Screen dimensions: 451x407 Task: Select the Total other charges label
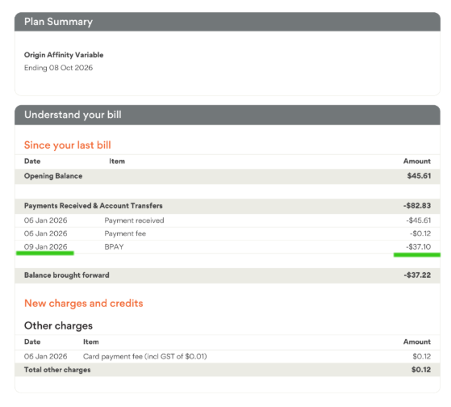click(x=57, y=370)
